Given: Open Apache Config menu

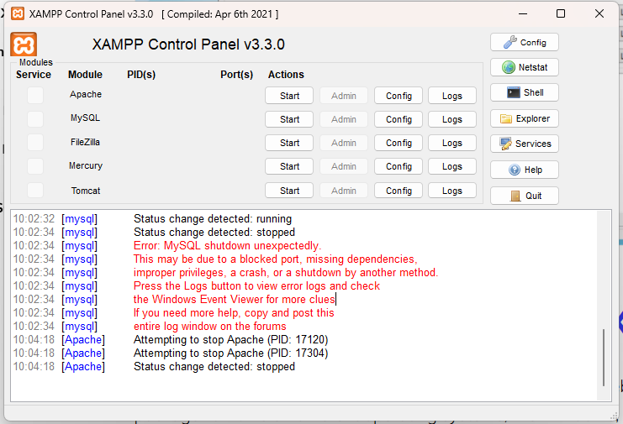Looking at the screenshot, I should 399,96.
